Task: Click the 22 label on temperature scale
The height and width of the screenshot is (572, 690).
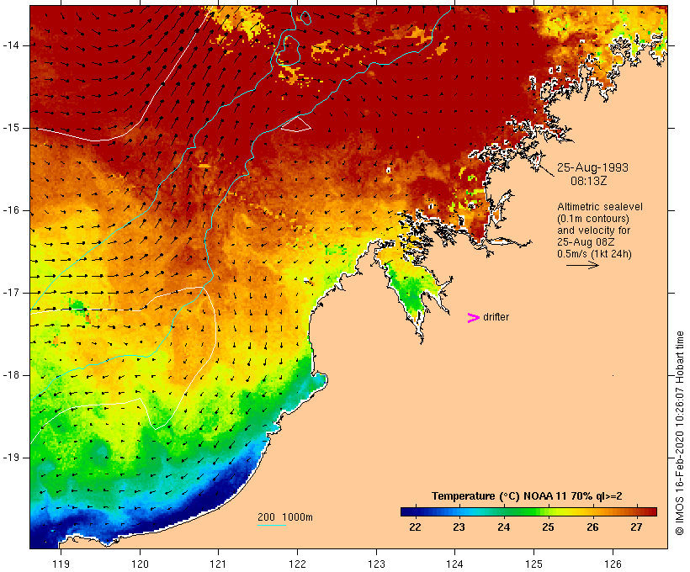Action: (x=415, y=527)
